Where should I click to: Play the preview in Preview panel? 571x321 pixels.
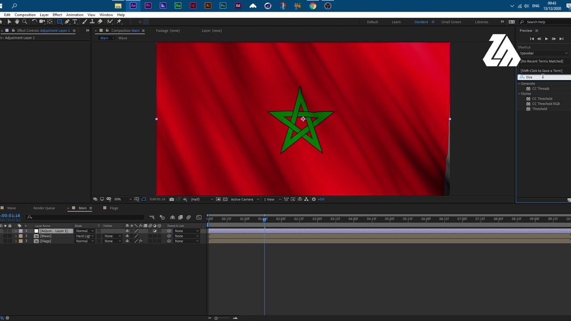[x=546, y=39]
